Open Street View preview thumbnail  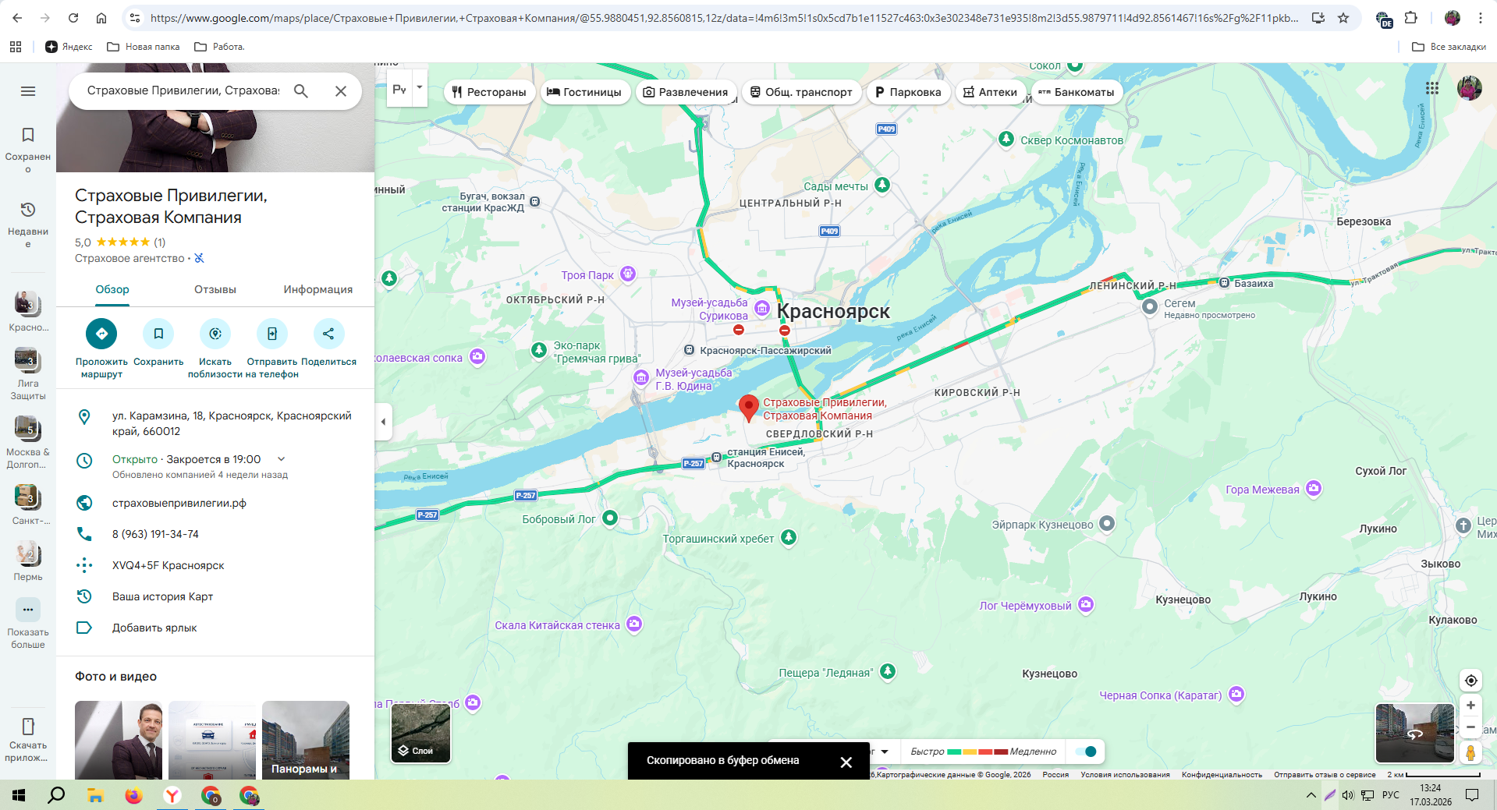(1414, 733)
